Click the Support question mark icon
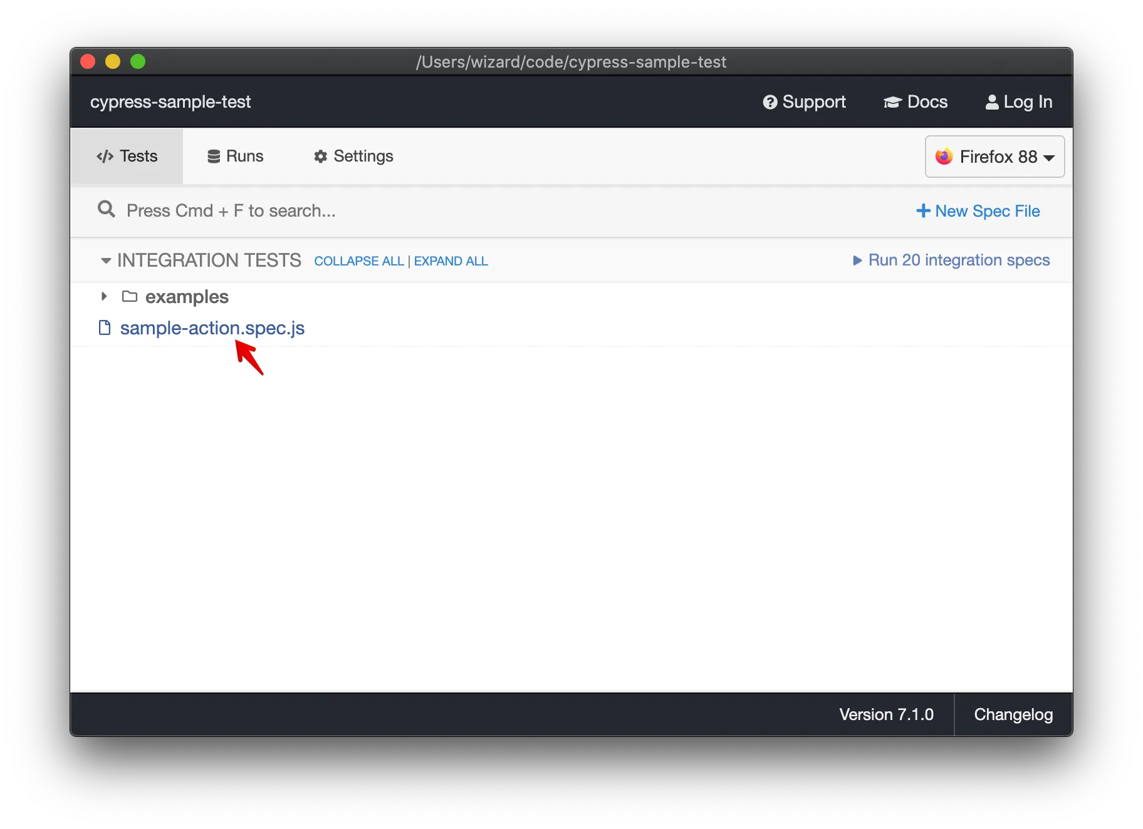 (x=770, y=101)
